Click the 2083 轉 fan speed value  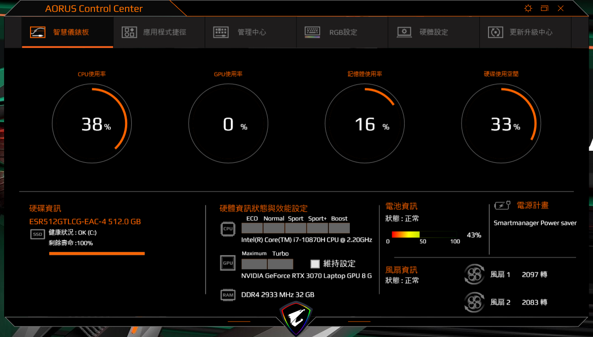535,302
